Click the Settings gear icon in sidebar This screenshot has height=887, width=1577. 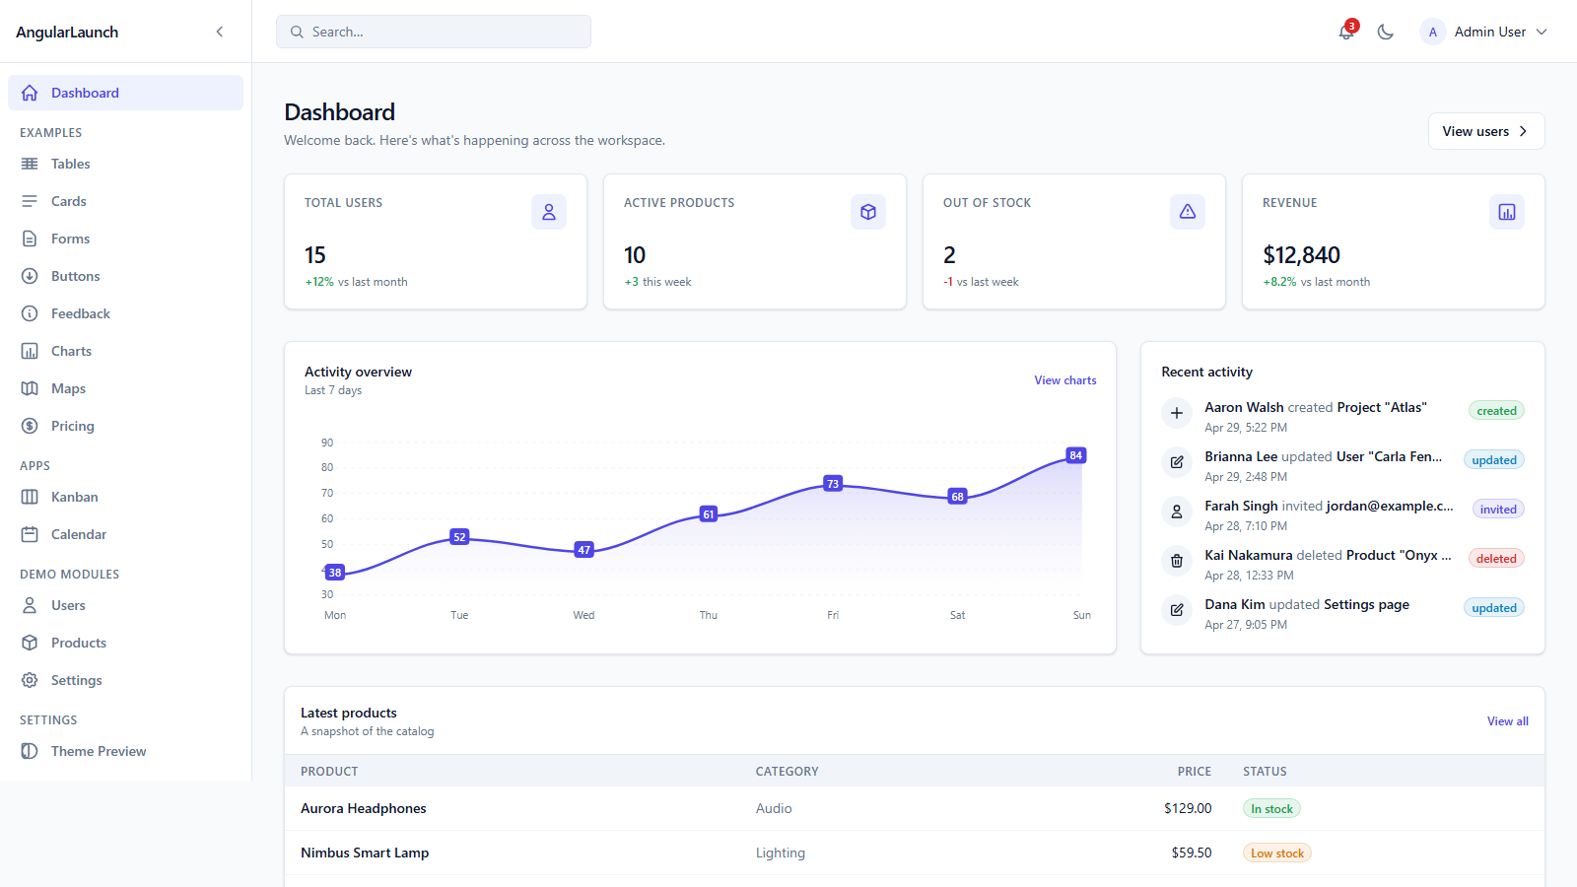click(x=30, y=680)
